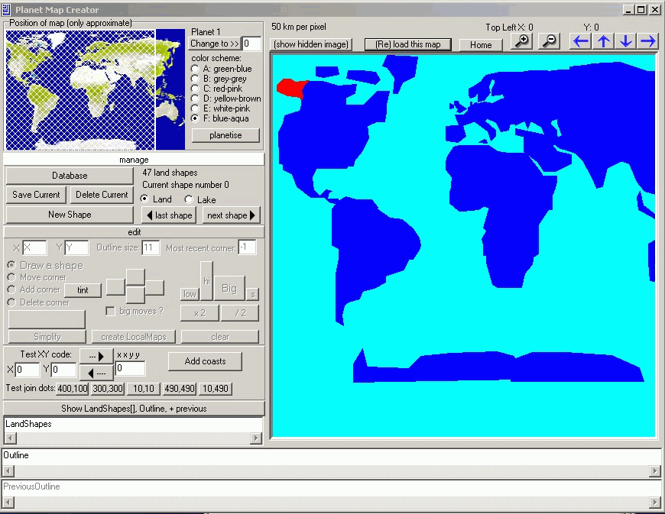665x514 pixels.
Task: Click the red highlighted land shape
Action: [x=291, y=87]
